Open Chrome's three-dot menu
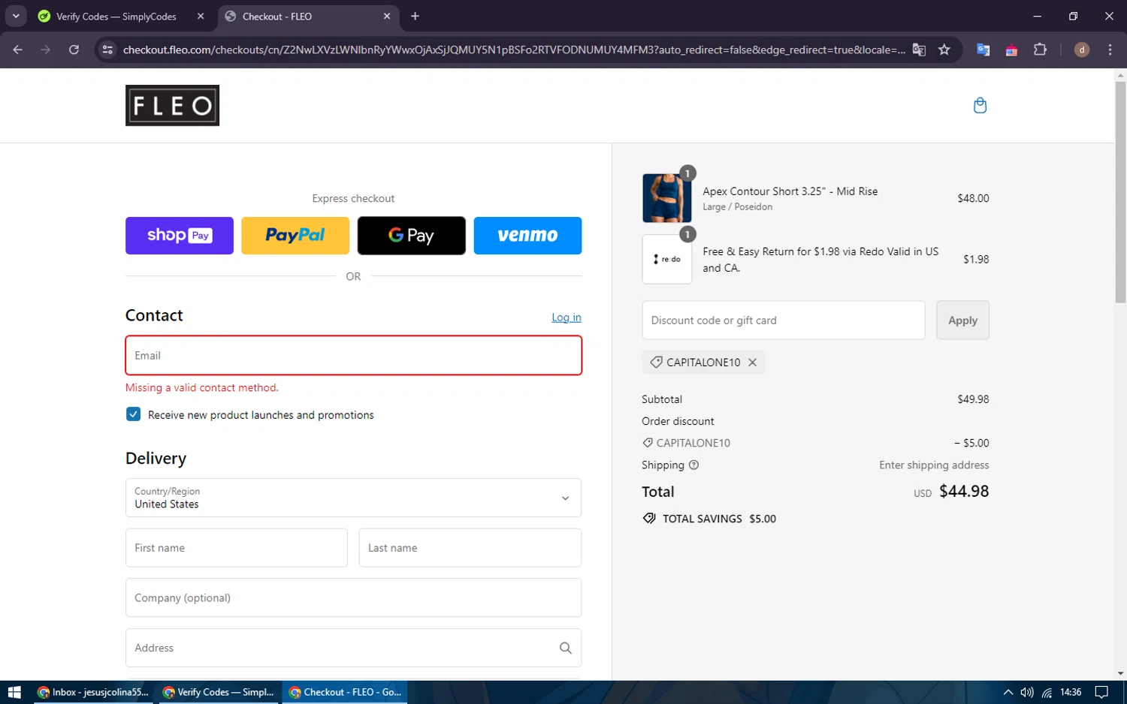Image resolution: width=1127 pixels, height=704 pixels. 1110,50
